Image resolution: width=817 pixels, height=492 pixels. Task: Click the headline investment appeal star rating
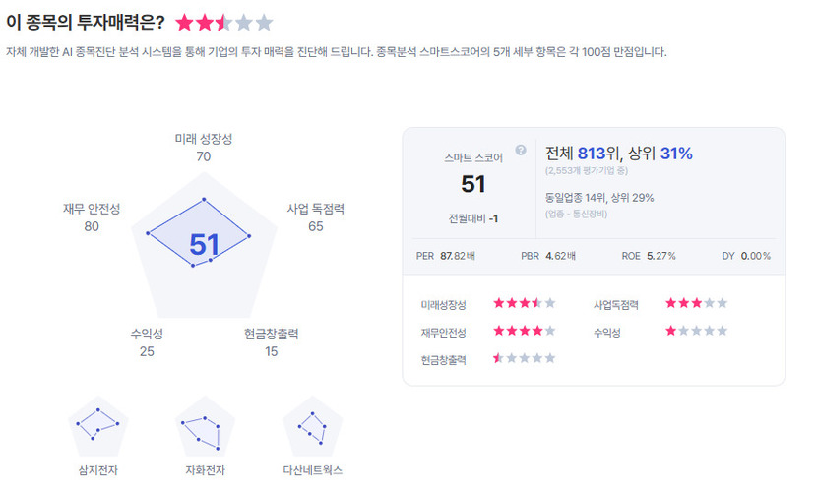(x=223, y=23)
